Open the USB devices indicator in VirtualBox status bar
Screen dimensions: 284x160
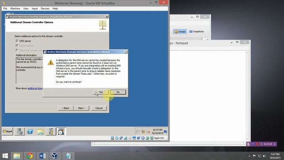pyautogui.click(x=126, y=138)
